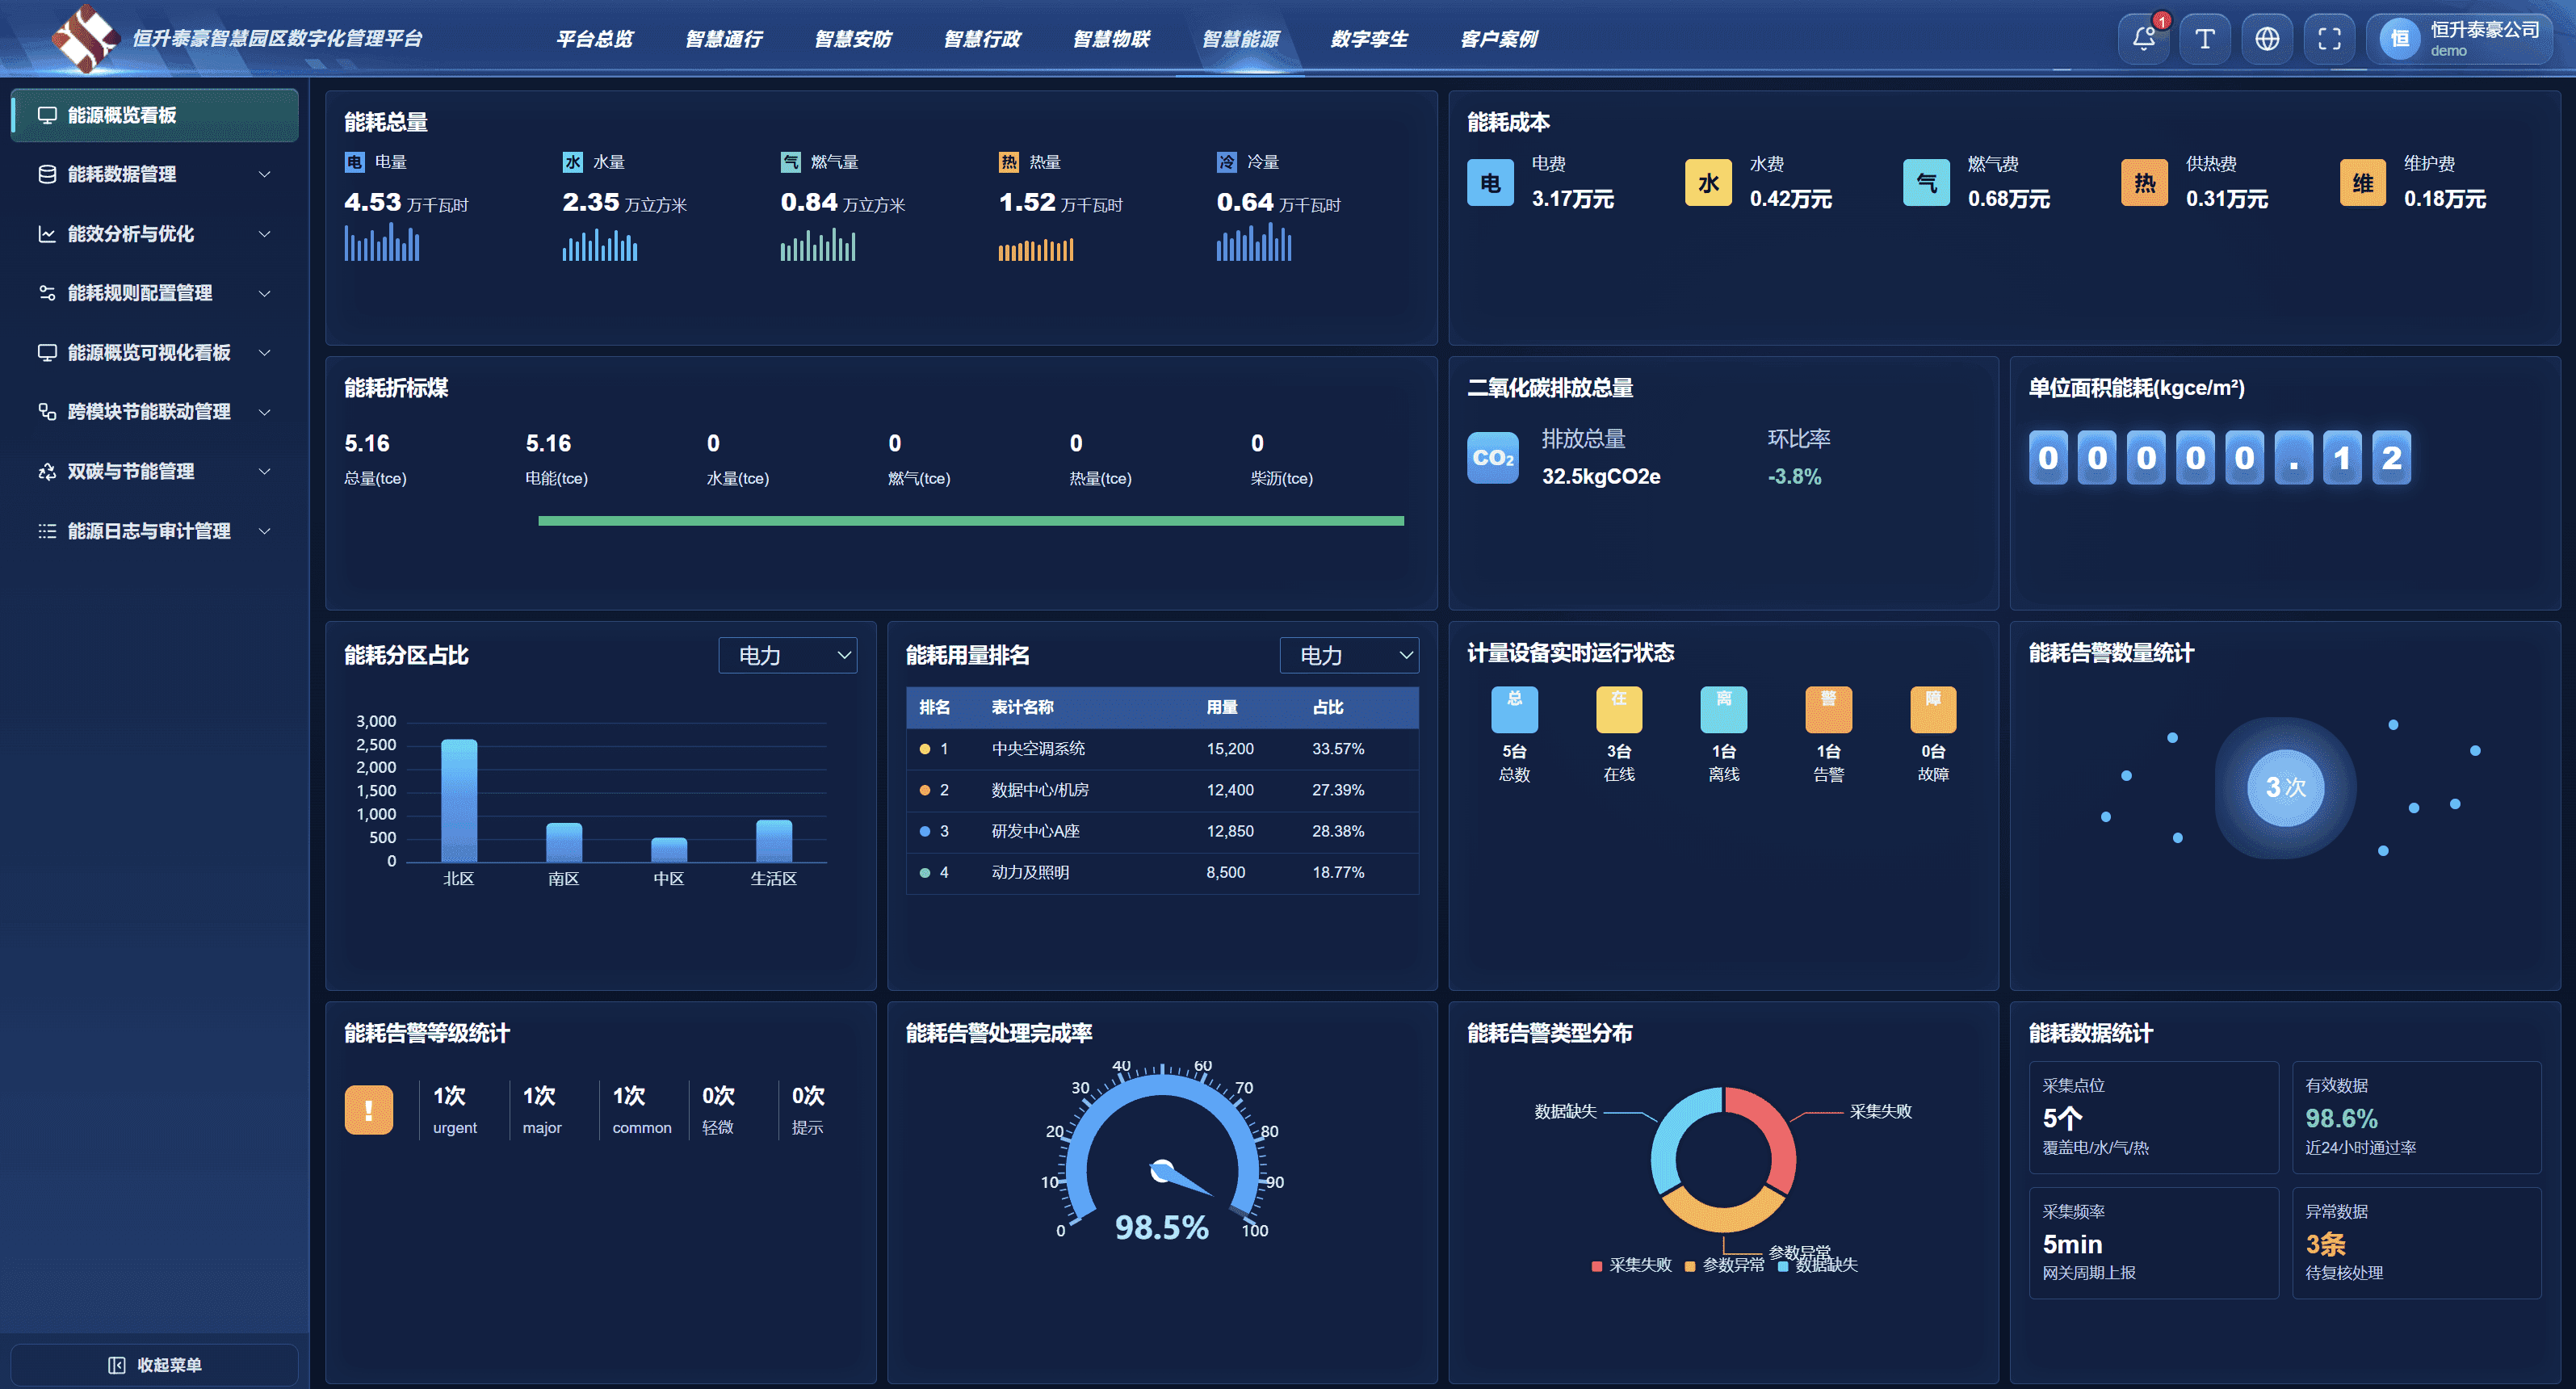Click the 异常数据 3条 card
Viewport: 2576px width, 1389px height.
coord(2416,1243)
